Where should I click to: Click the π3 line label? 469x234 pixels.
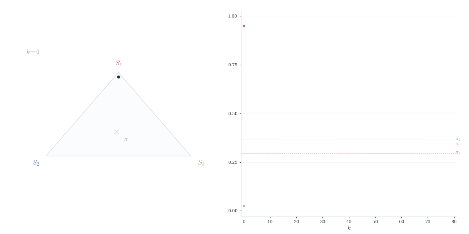coord(458,145)
